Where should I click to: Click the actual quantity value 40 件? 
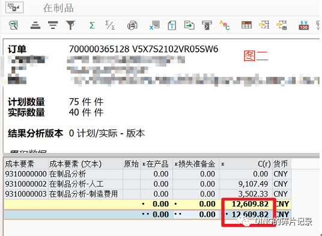point(86,113)
